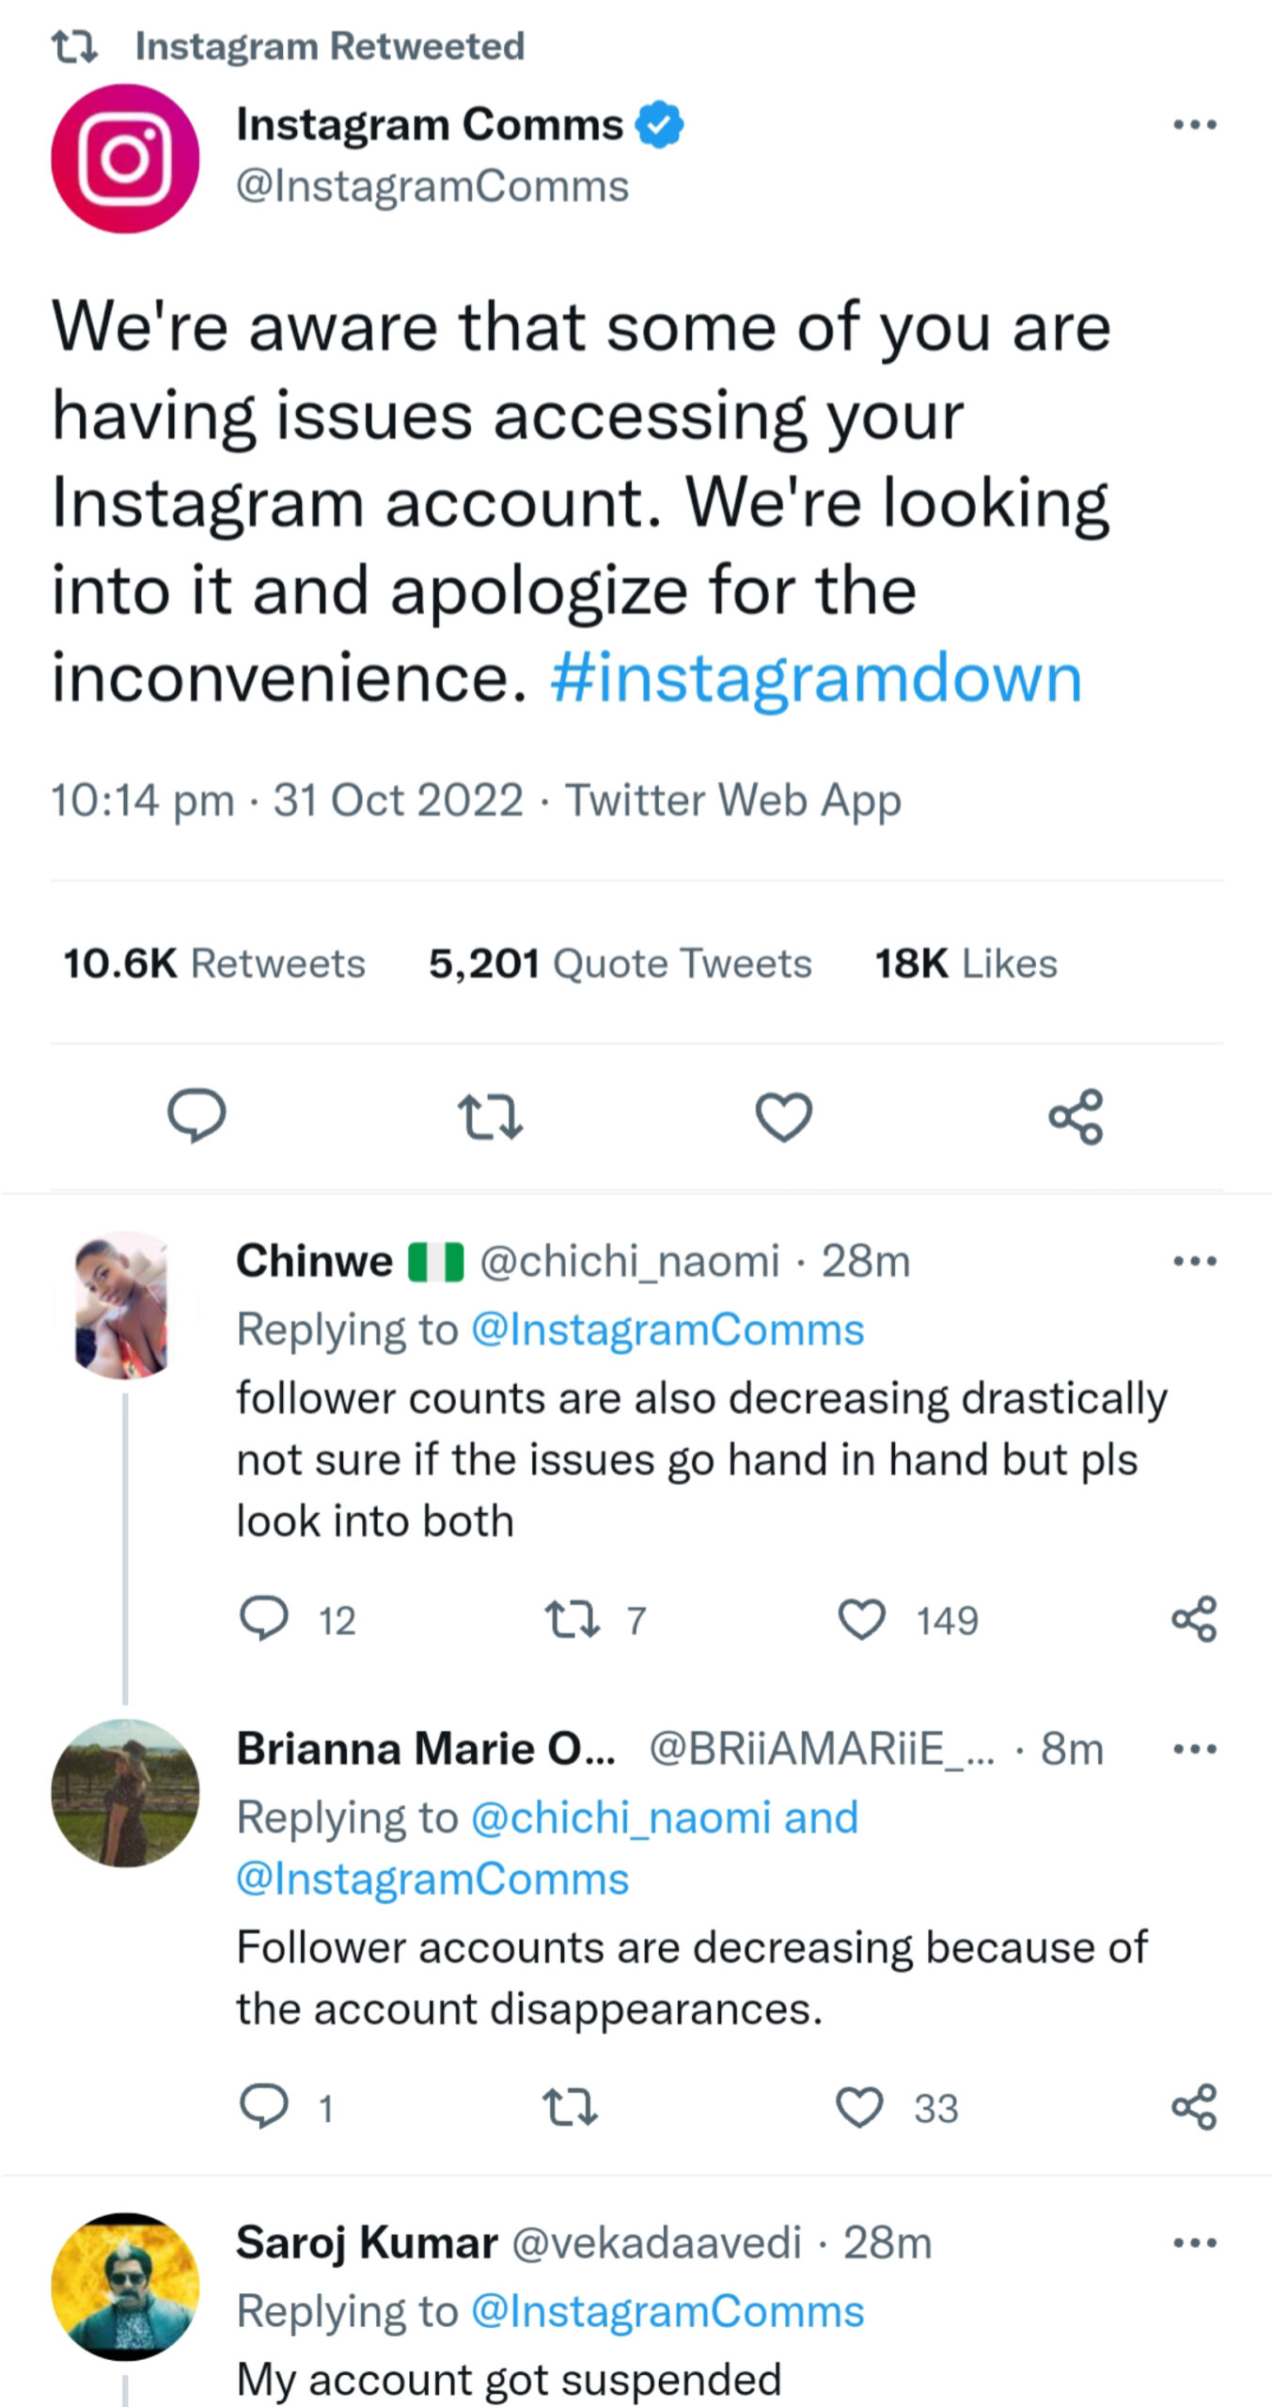The width and height of the screenshot is (1272, 2407).
Task: Open more options on Instagram Comms tweet
Action: tap(1195, 125)
